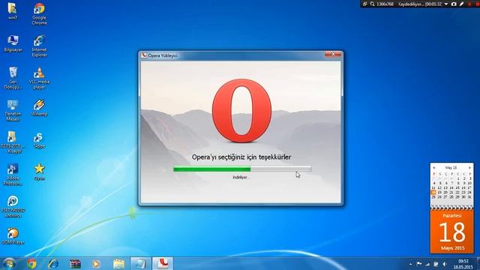Screen dimensions: 480x270
Task: Click the large orange 18 date panel
Action: [451, 232]
